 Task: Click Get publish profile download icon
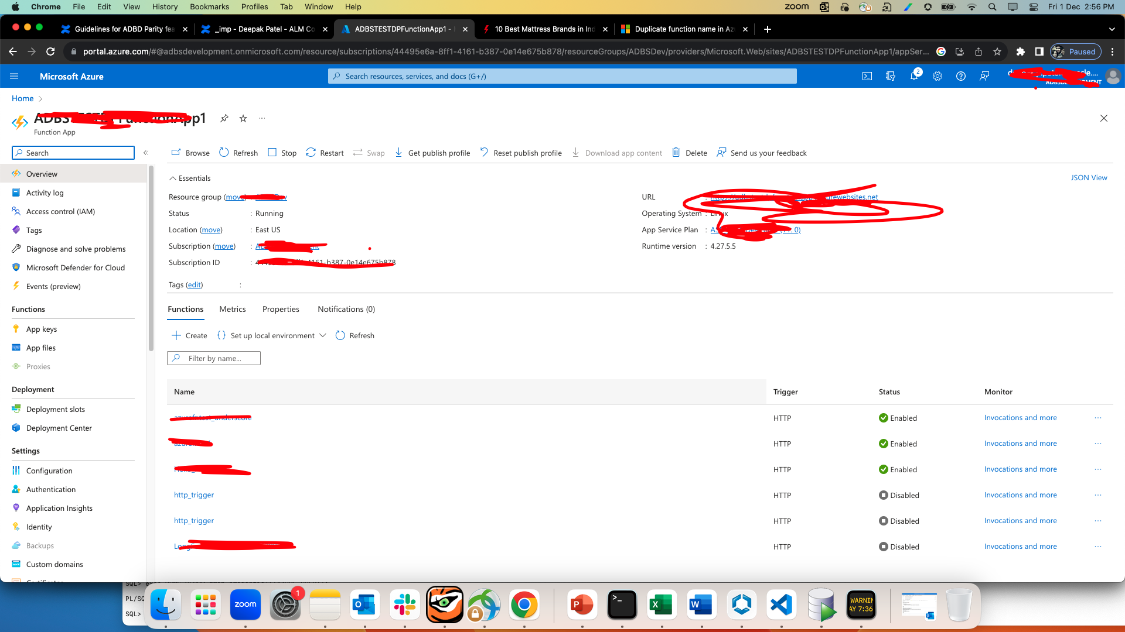coord(398,153)
